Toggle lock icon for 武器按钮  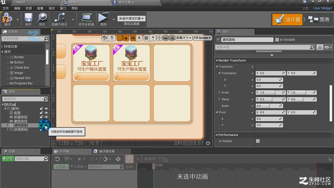41,117
